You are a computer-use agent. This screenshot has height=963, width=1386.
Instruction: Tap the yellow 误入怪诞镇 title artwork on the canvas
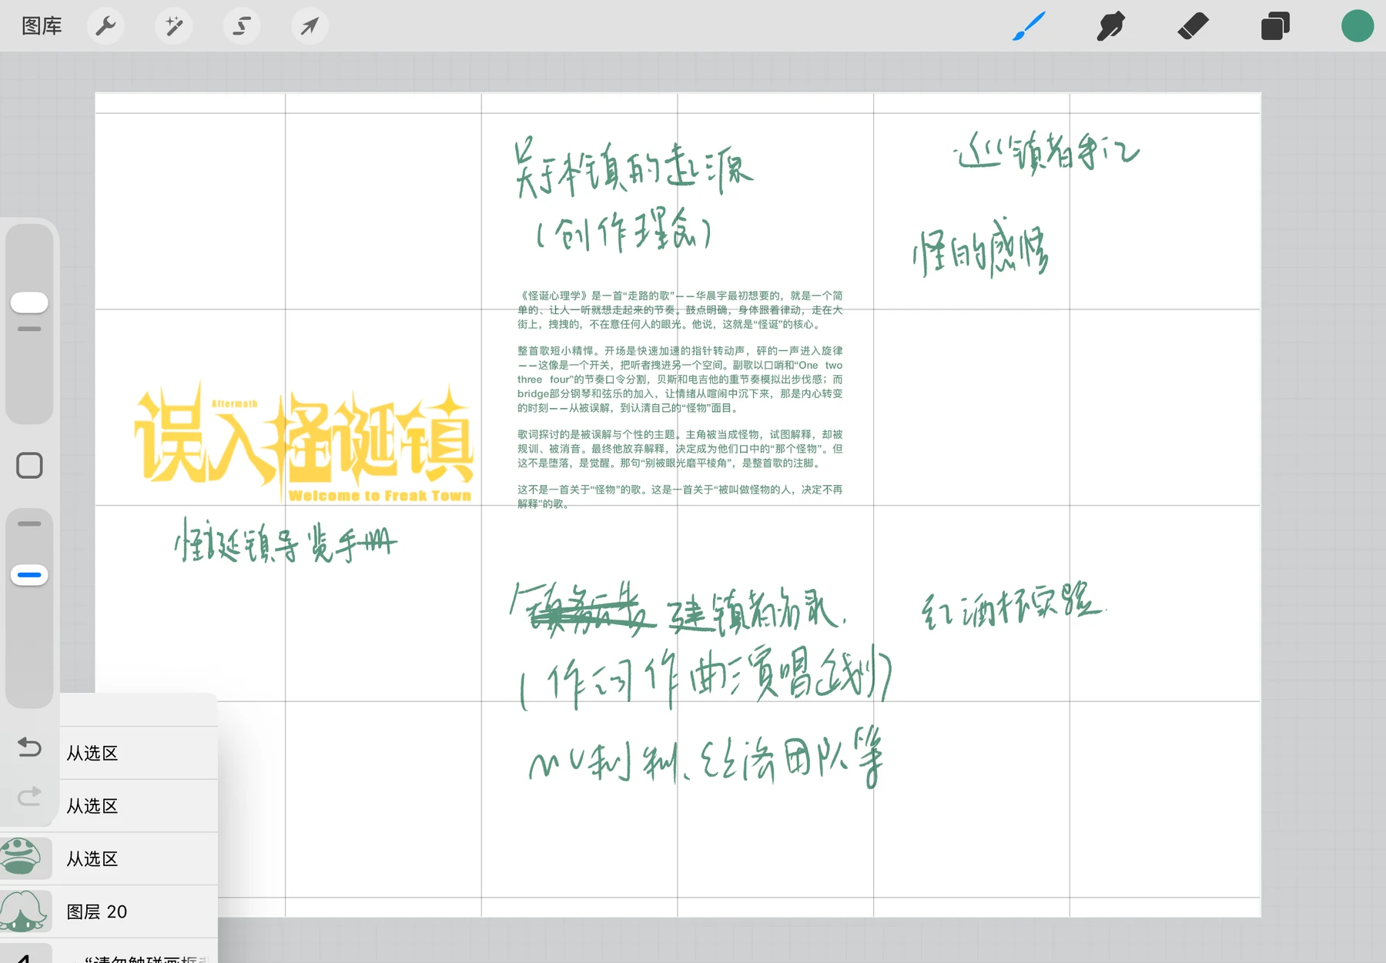303,443
